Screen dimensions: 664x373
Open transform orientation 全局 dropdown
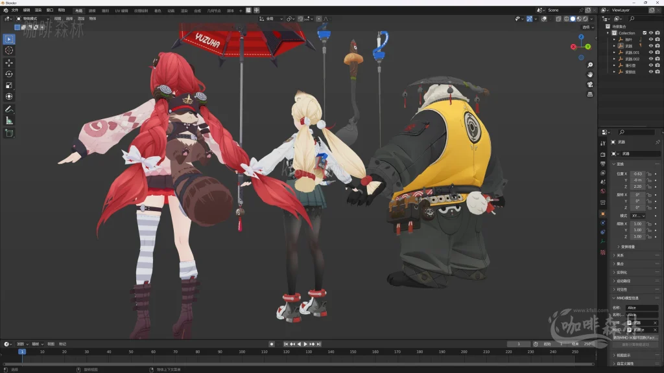tap(271, 19)
